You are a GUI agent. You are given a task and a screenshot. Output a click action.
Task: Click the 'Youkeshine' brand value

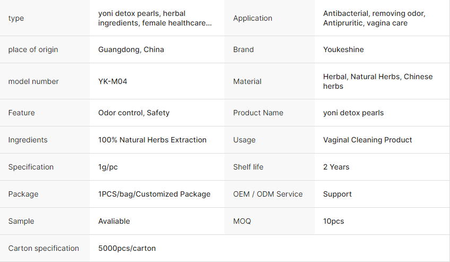(x=343, y=49)
